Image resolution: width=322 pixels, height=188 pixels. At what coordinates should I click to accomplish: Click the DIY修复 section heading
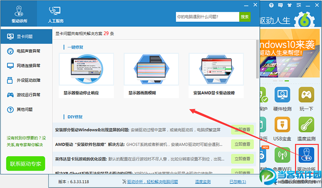click(75, 117)
